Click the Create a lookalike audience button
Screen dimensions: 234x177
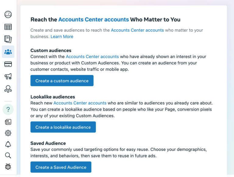[63, 127]
